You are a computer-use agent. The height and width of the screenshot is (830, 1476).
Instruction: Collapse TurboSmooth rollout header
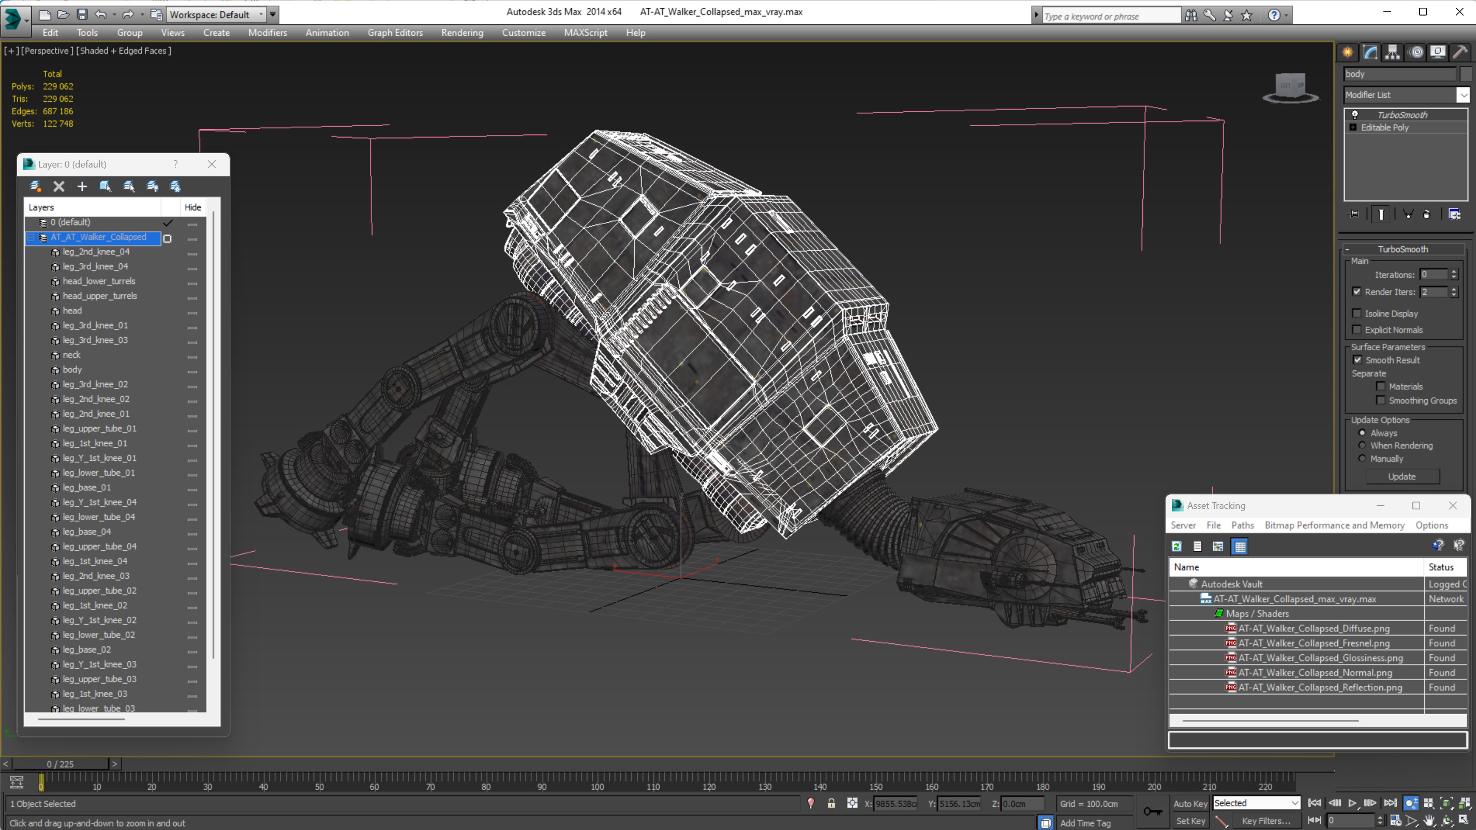1403,249
